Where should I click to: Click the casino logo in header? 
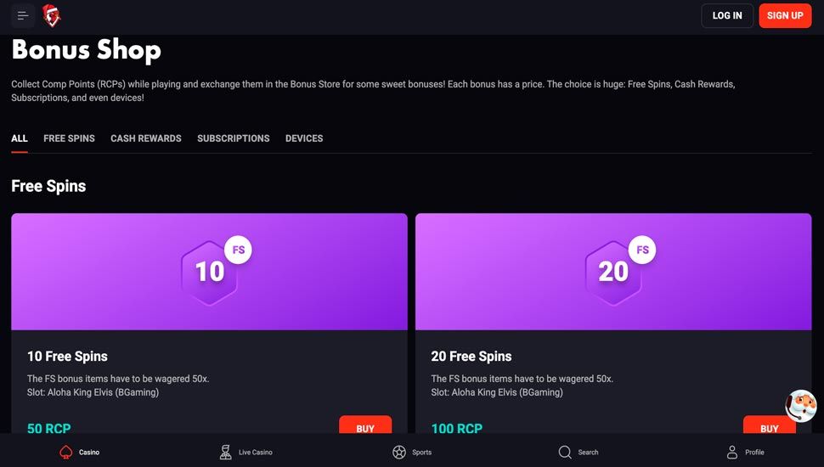point(52,15)
